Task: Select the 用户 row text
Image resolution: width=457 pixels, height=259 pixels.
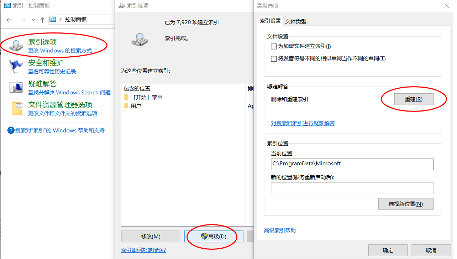Action: [x=136, y=106]
